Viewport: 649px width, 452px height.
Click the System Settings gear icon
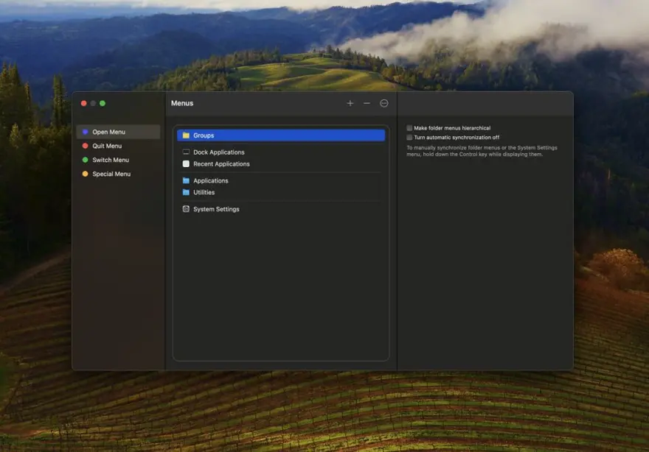(187, 209)
